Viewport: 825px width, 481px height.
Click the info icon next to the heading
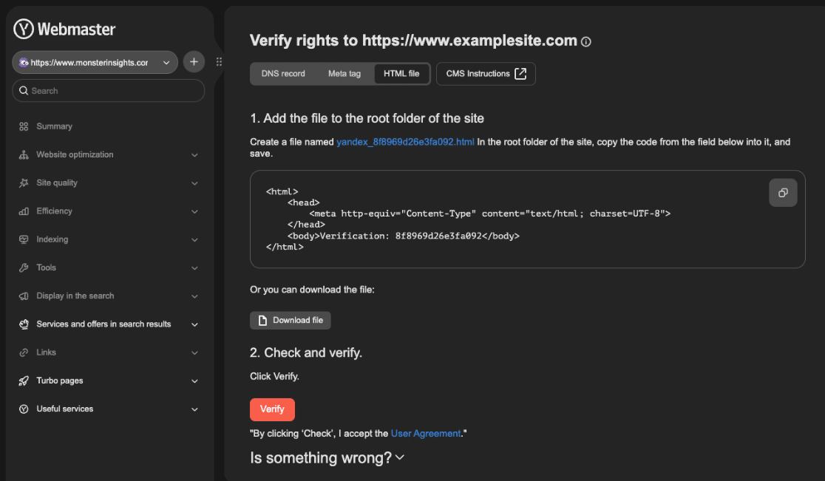[586, 41]
